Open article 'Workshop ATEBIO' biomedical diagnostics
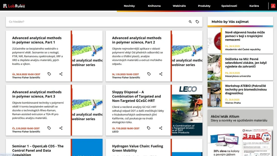Viewport: 277px width, 156px height. tap(246, 90)
